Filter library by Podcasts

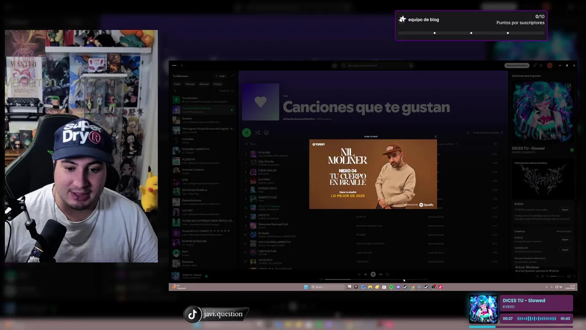(190, 84)
